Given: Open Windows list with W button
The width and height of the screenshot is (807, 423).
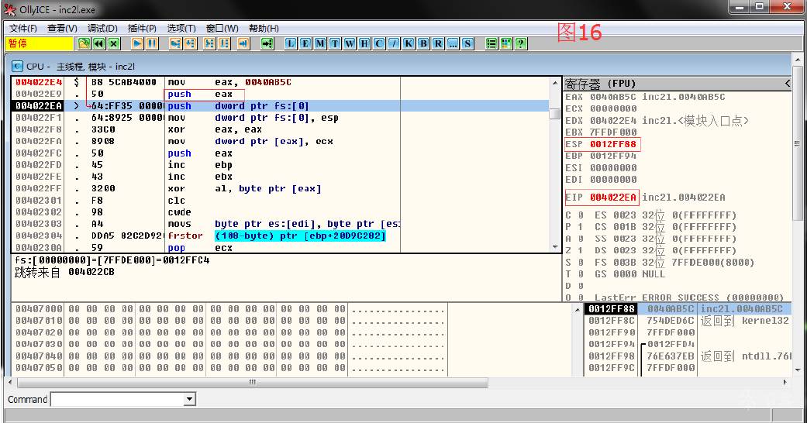Looking at the screenshot, I should (350, 43).
